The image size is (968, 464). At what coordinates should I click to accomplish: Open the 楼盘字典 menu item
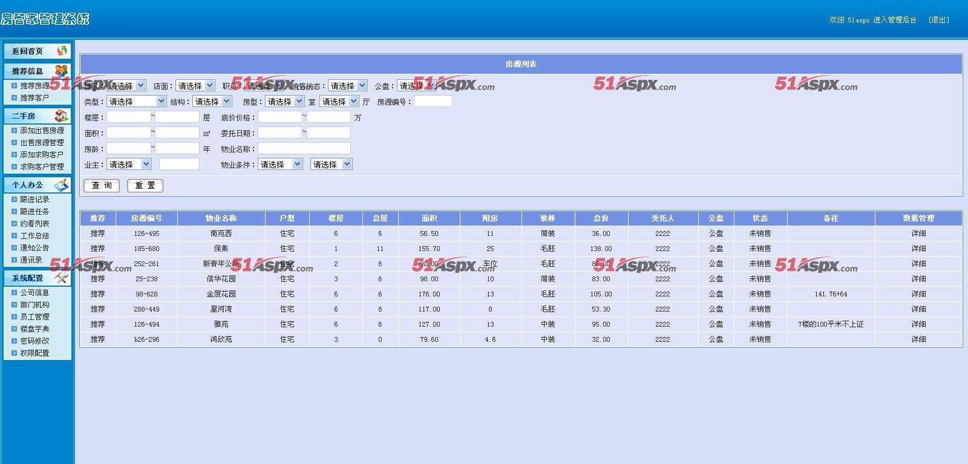(34, 328)
